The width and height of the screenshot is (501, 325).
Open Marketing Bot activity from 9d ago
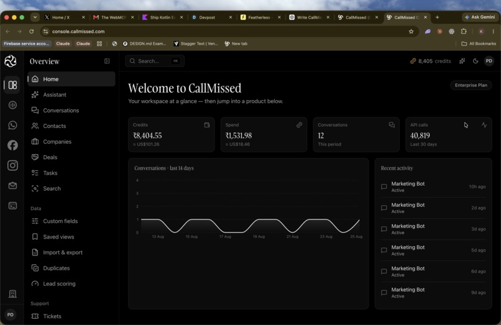click(x=433, y=293)
